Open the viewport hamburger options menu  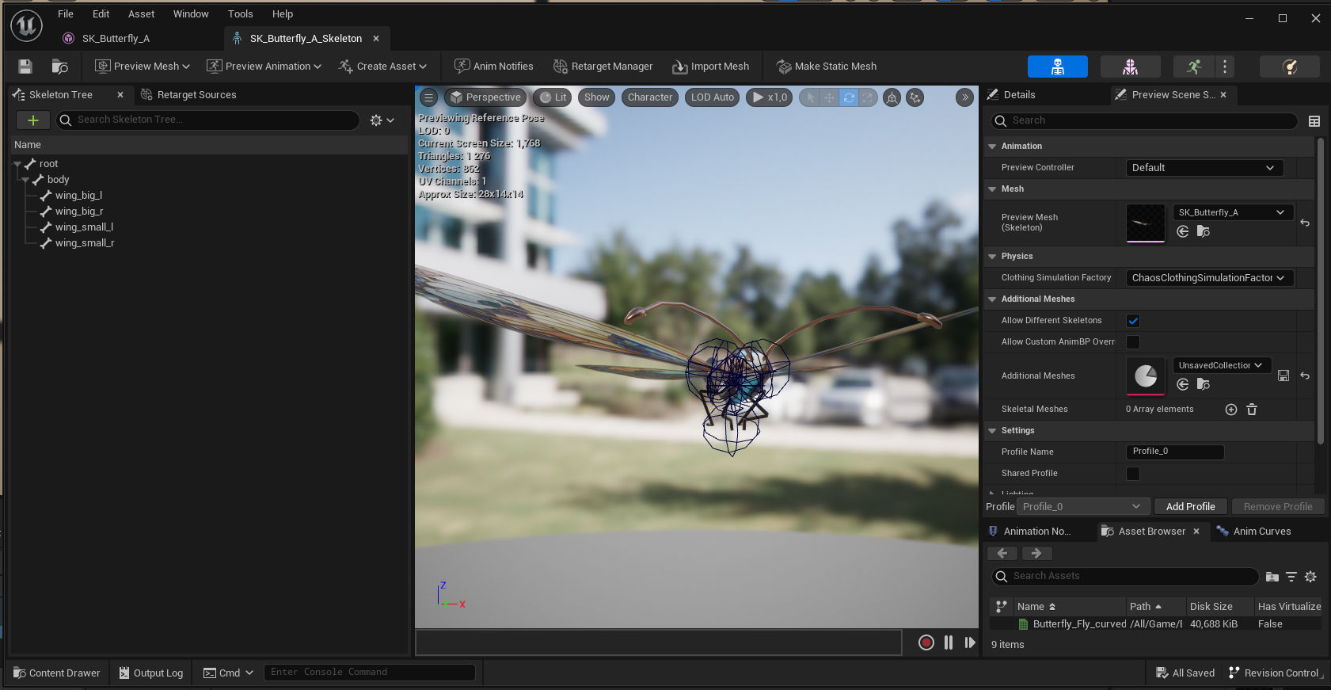pos(428,97)
